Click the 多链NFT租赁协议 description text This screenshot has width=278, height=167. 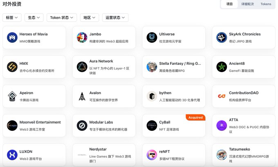(172, 159)
